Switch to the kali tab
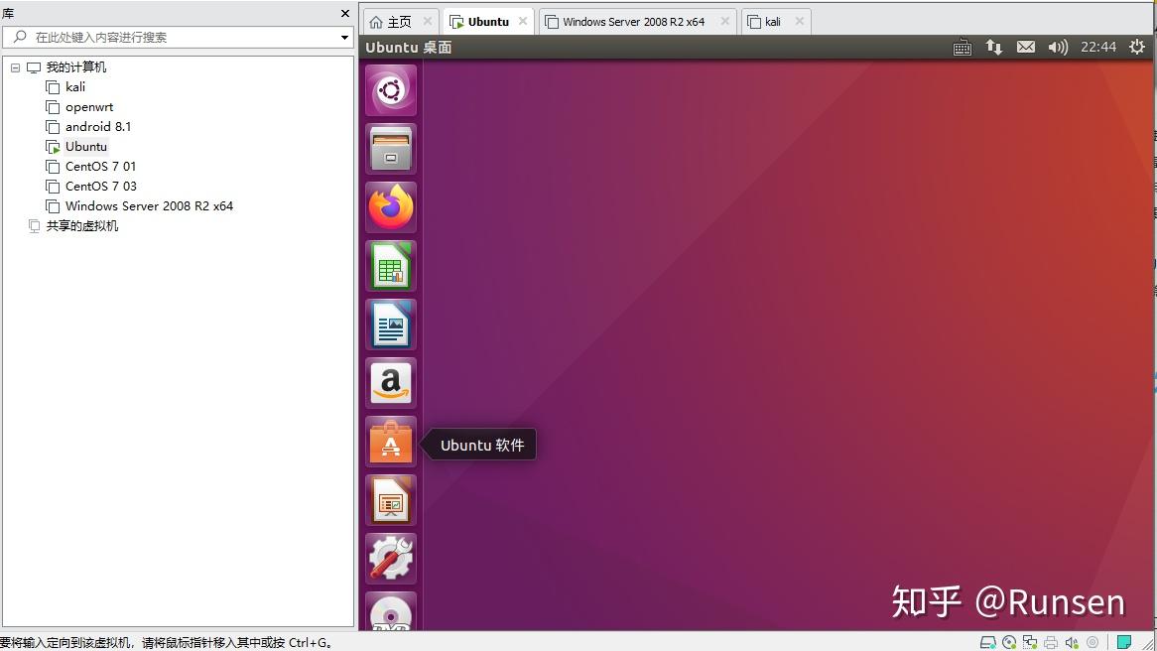Image resolution: width=1157 pixels, height=651 pixels. (764, 22)
